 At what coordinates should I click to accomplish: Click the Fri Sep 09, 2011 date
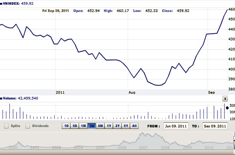pyautogui.click(x=56, y=11)
